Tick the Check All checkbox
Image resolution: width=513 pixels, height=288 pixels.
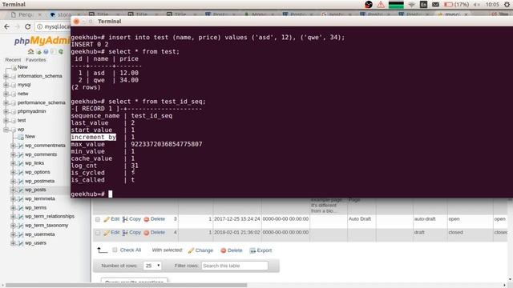115,250
